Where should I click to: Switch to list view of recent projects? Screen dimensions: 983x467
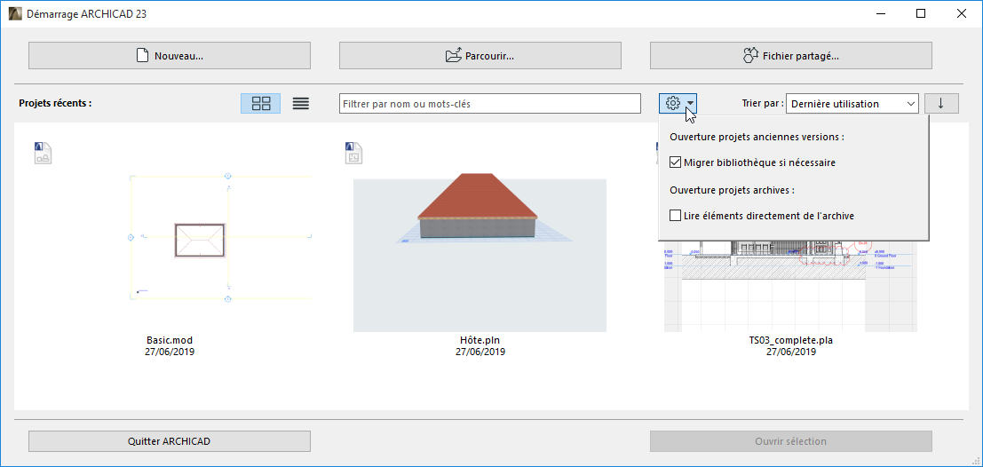(x=301, y=103)
